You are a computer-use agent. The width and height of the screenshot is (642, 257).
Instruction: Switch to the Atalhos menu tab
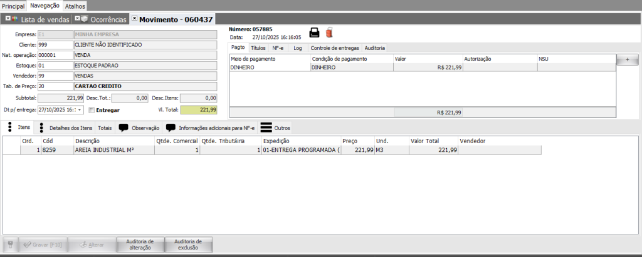click(x=76, y=6)
